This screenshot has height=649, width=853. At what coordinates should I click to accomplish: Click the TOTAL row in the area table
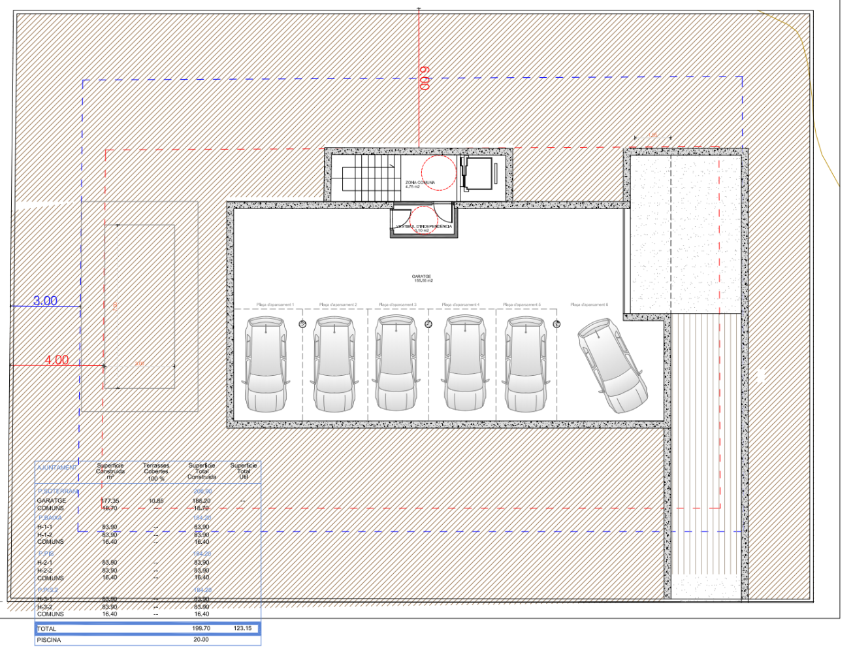148,629
